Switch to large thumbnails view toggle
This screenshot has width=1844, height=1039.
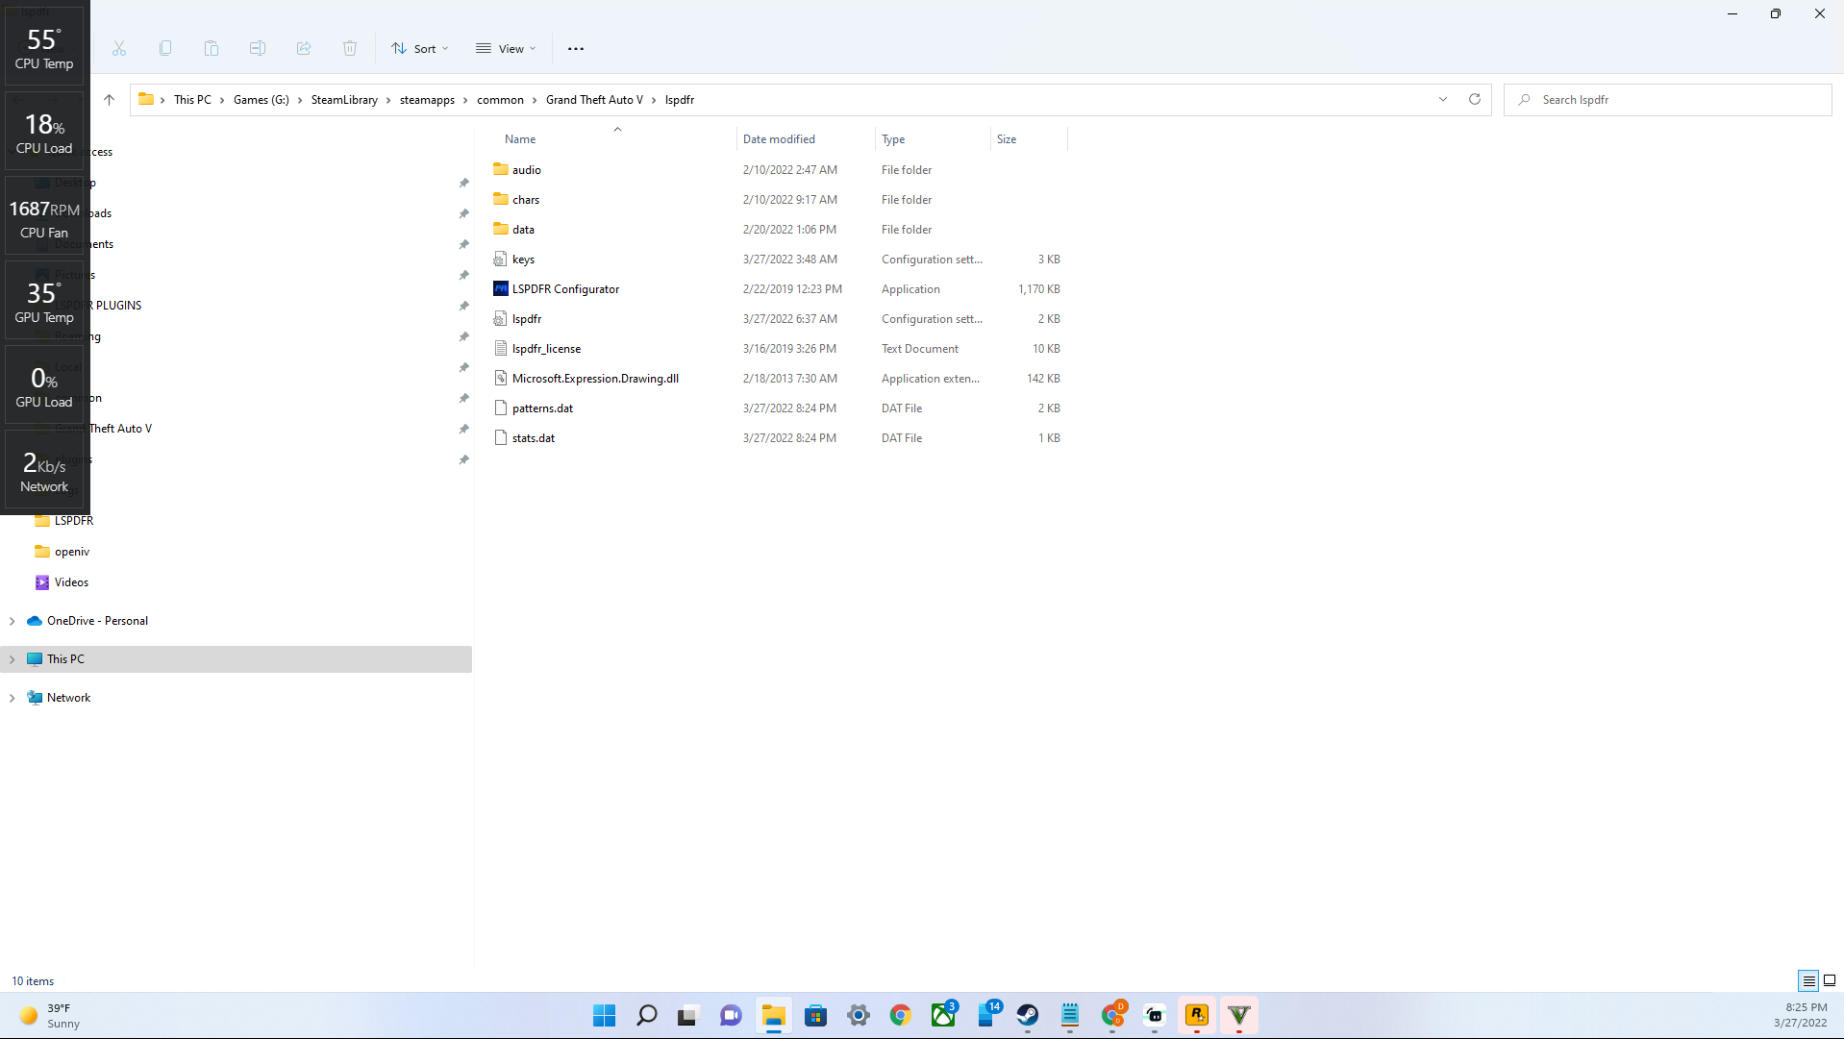coord(1830,980)
